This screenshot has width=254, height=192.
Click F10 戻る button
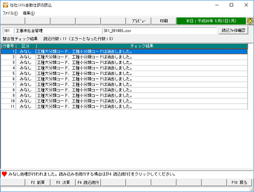click(239, 183)
